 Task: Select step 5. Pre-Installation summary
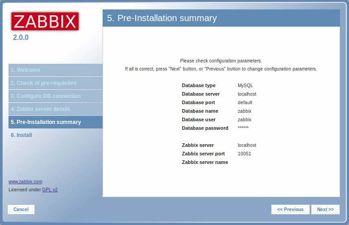point(56,122)
